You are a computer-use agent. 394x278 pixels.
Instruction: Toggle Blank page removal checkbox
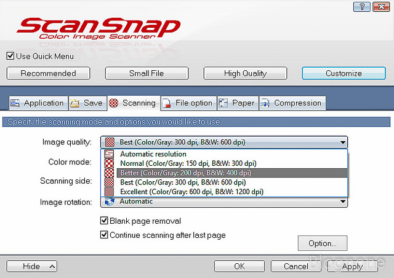coord(104,221)
